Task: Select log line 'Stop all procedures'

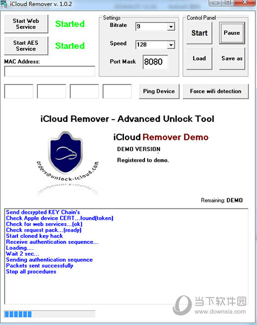Action: tap(31, 272)
